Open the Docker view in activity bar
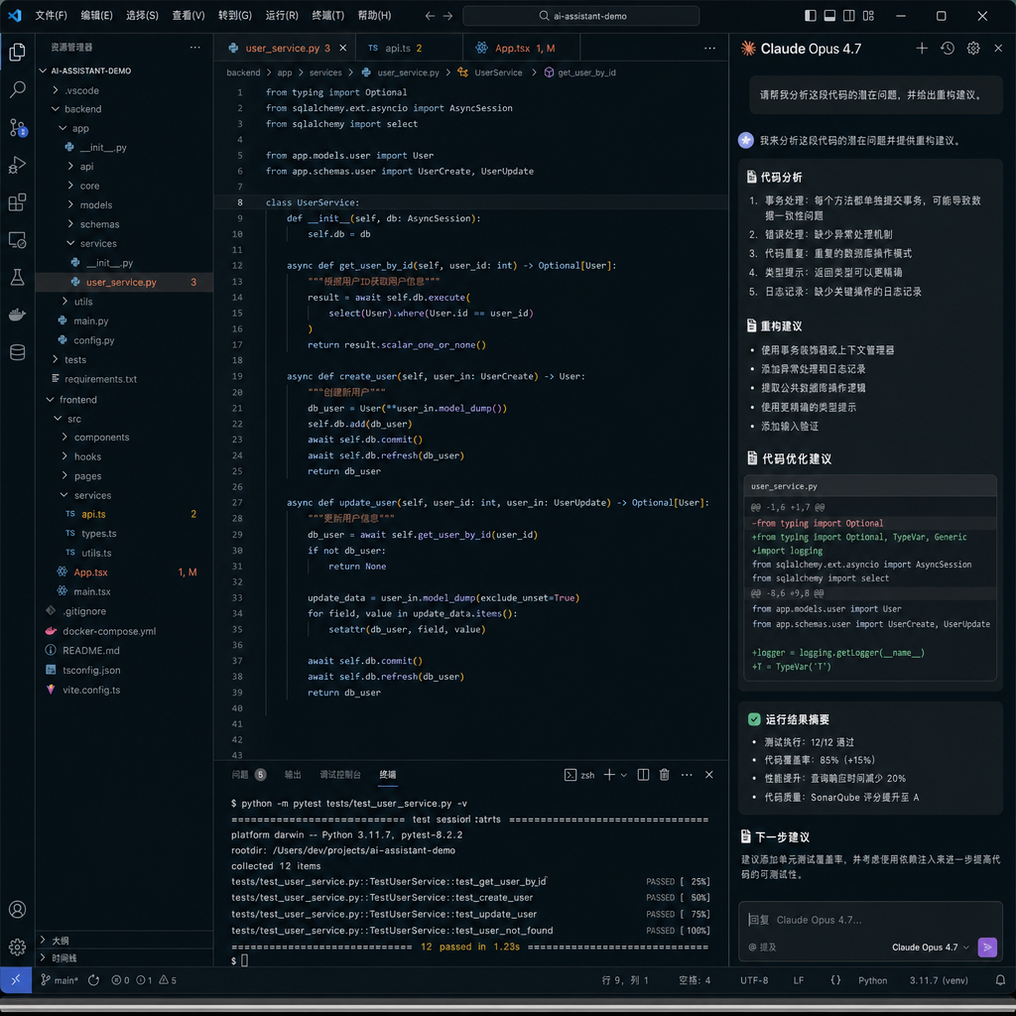The width and height of the screenshot is (1016, 1016). point(18,315)
